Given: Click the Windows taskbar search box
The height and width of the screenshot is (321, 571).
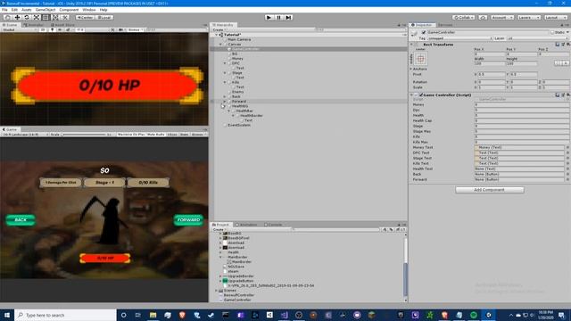Looking at the screenshot, I should pyautogui.click(x=65, y=315).
